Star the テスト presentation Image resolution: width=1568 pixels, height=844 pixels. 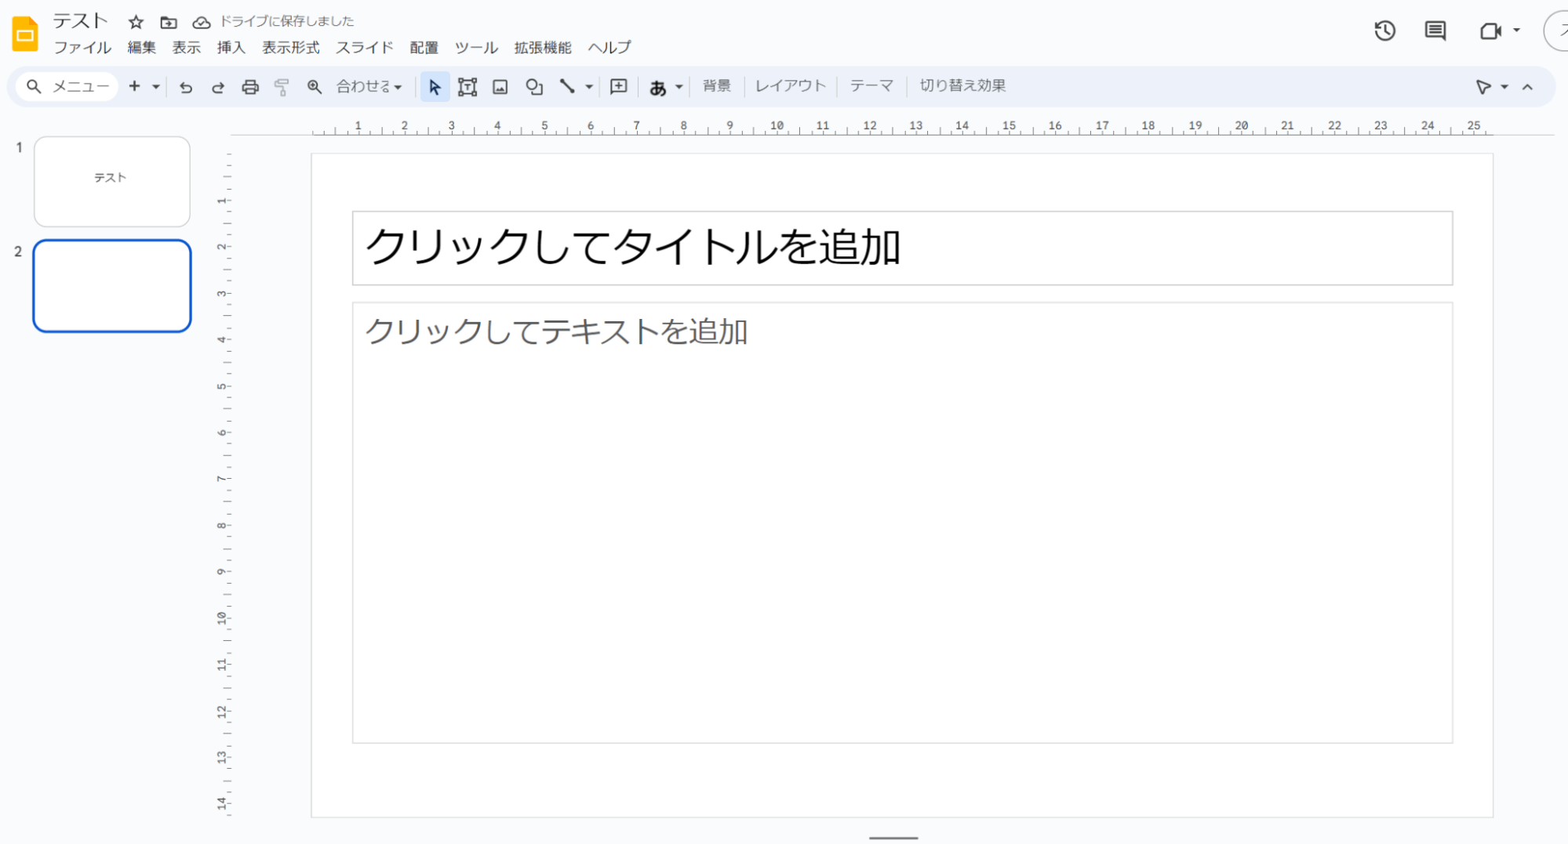pos(136,22)
